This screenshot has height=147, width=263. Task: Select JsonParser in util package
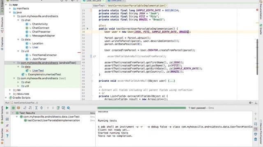39,59
